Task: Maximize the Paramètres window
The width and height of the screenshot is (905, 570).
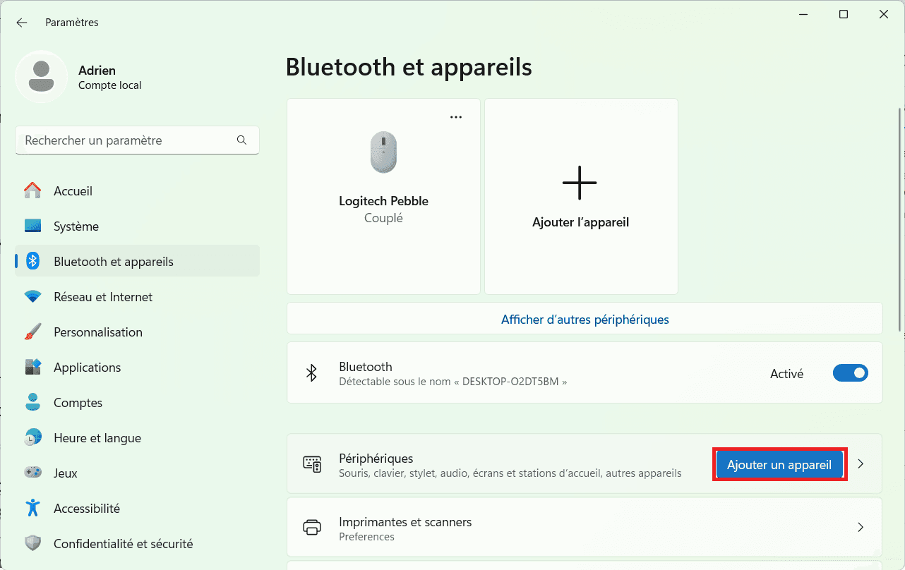Action: (x=844, y=15)
